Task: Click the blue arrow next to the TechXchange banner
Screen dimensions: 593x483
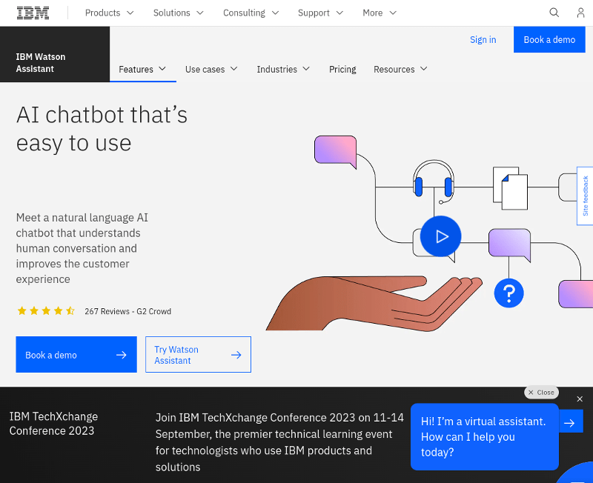Action: (x=569, y=422)
